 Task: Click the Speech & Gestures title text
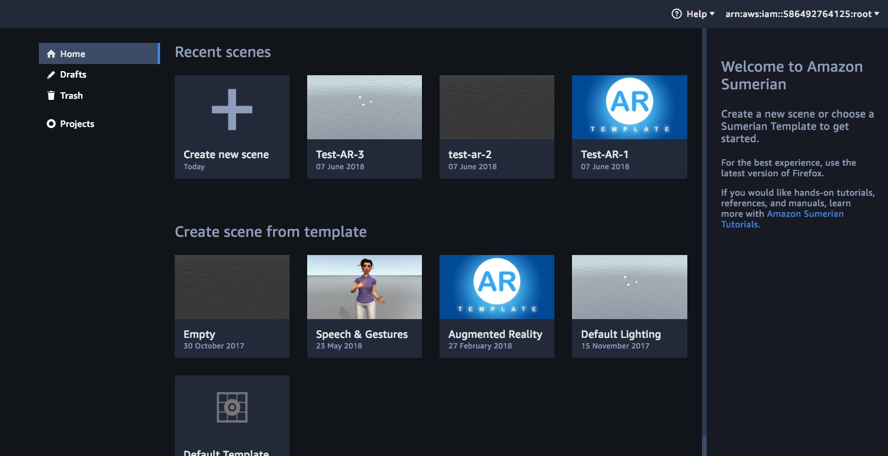[x=362, y=334]
